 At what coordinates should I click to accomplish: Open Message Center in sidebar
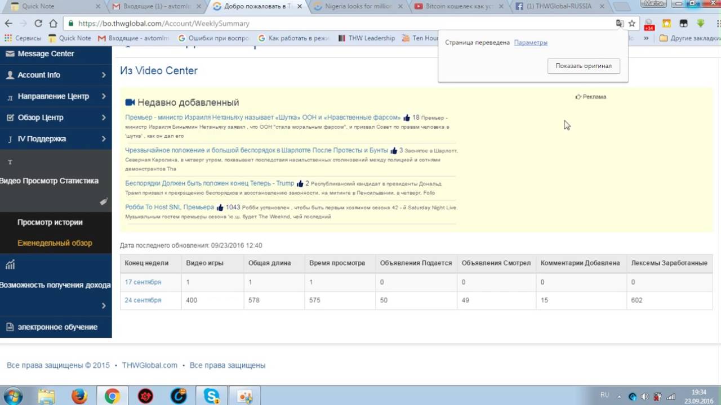pyautogui.click(x=46, y=53)
